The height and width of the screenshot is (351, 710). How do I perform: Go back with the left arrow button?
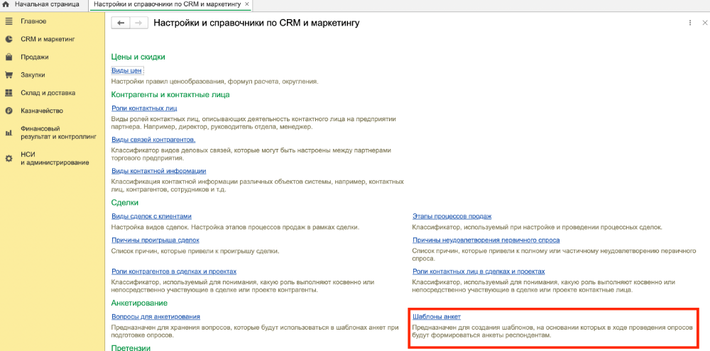[121, 23]
